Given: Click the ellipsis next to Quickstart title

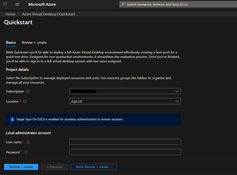Looking at the screenshot, I should pos(40,23).
